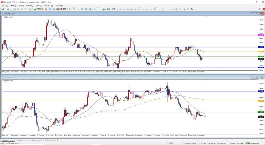
Task: Click the 142.314 blue price label
Action: click(261, 68)
